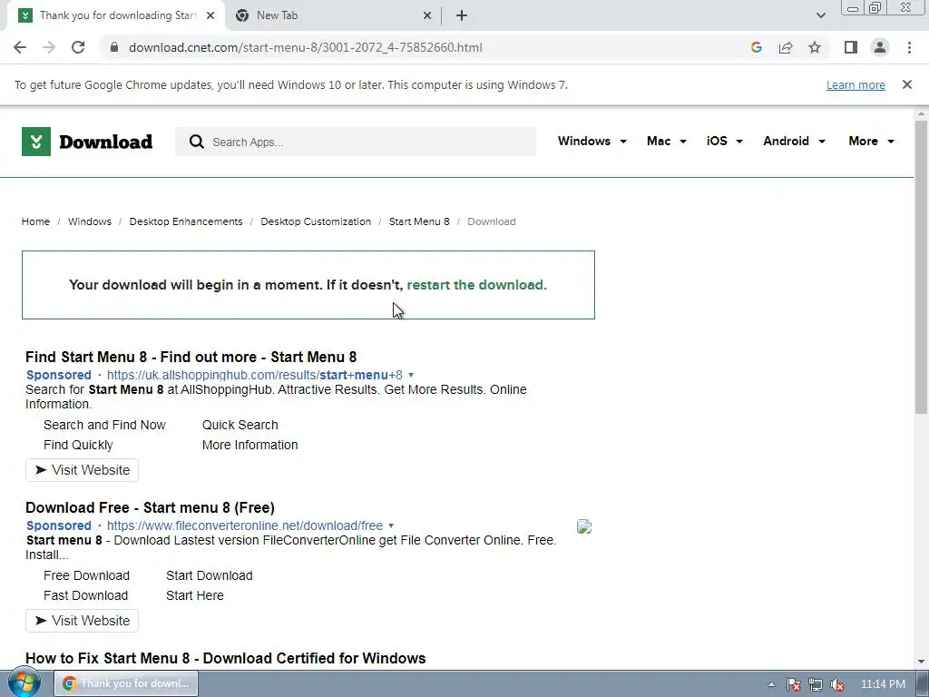Open the network tray icon
Screen dimensions: 929x697
pyautogui.click(x=816, y=684)
